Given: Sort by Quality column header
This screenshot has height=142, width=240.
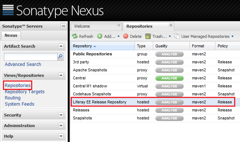Looking at the screenshot, I should pos(171,46).
